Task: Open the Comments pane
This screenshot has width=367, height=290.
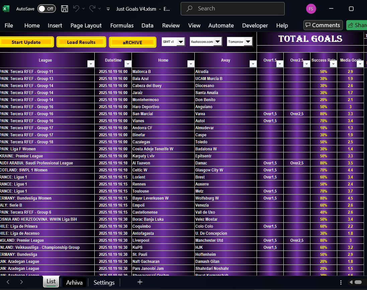Action: [x=323, y=25]
